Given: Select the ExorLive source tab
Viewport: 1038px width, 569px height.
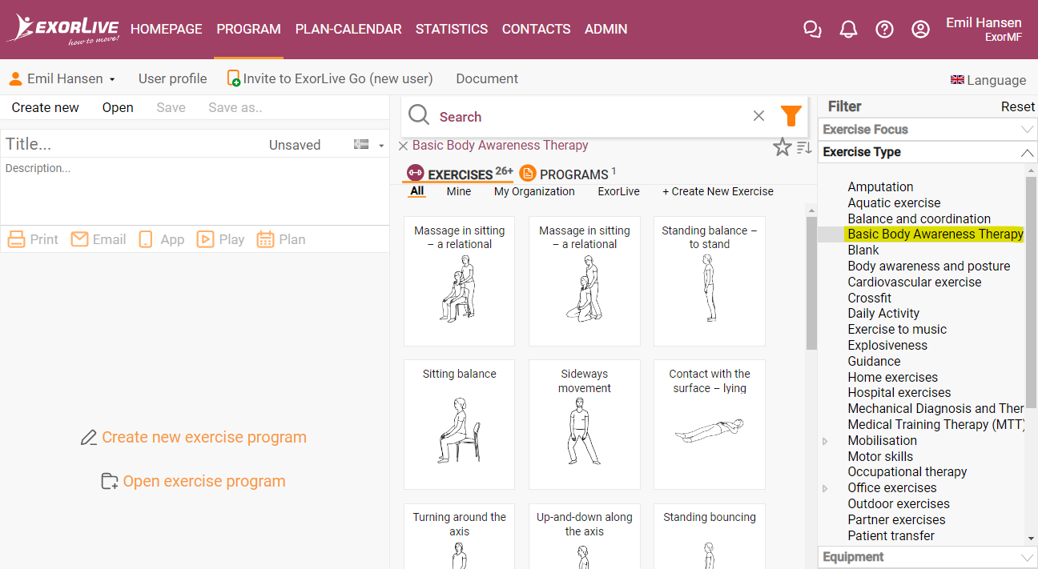Looking at the screenshot, I should point(619,191).
